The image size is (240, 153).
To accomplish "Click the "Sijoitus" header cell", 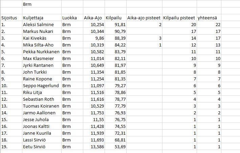I will (10, 18).
